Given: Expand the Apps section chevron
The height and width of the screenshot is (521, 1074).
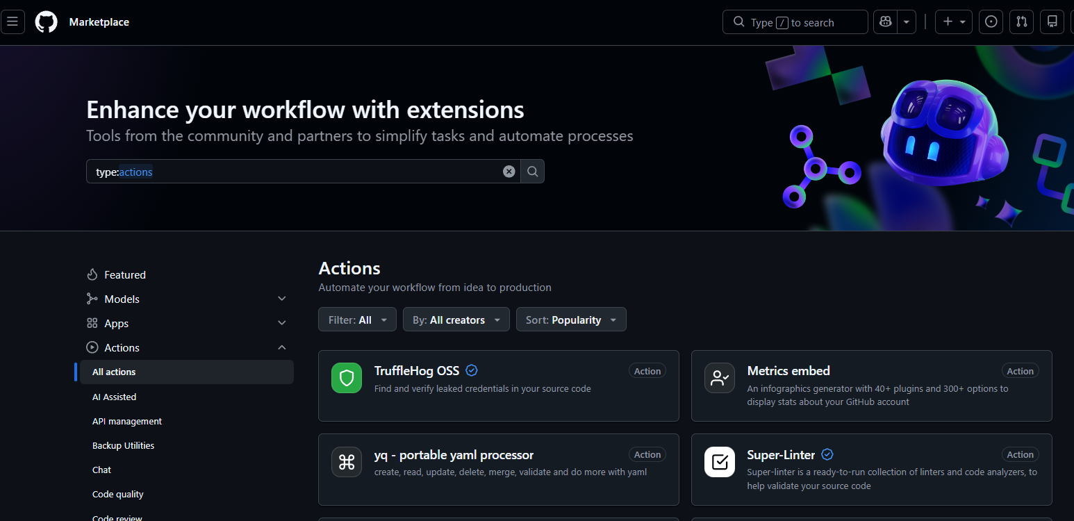Looking at the screenshot, I should pos(282,323).
